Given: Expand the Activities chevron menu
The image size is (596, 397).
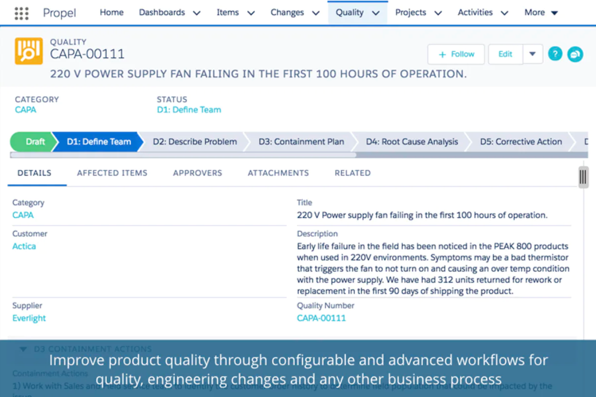Looking at the screenshot, I should (x=504, y=13).
